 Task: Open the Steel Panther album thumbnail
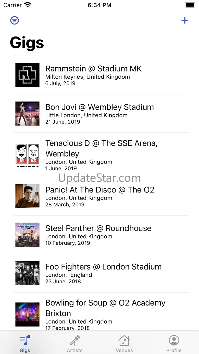pyautogui.click(x=27, y=235)
